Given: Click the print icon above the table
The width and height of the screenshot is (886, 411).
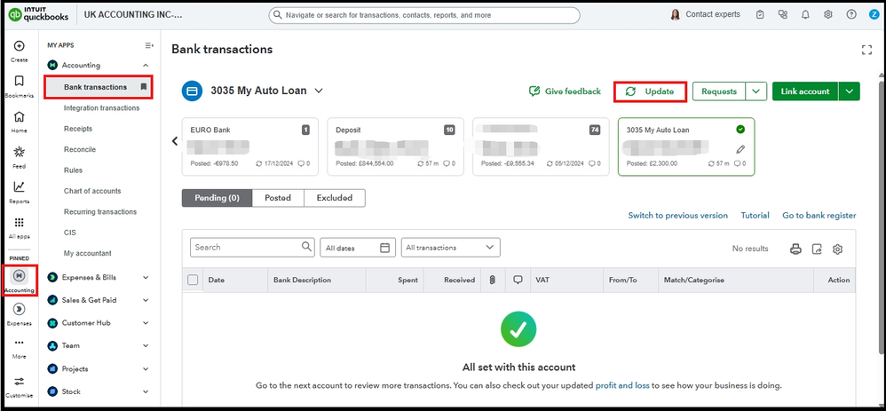Looking at the screenshot, I should (795, 249).
